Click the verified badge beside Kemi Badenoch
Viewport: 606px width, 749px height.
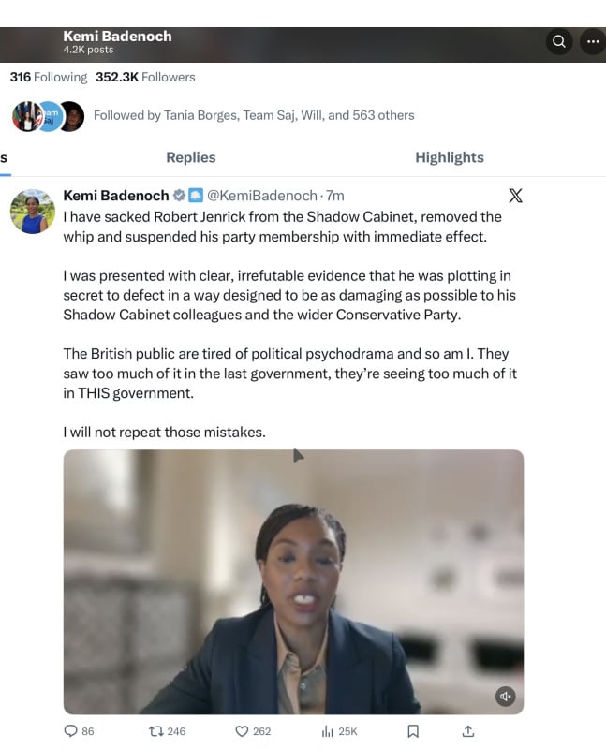point(179,196)
